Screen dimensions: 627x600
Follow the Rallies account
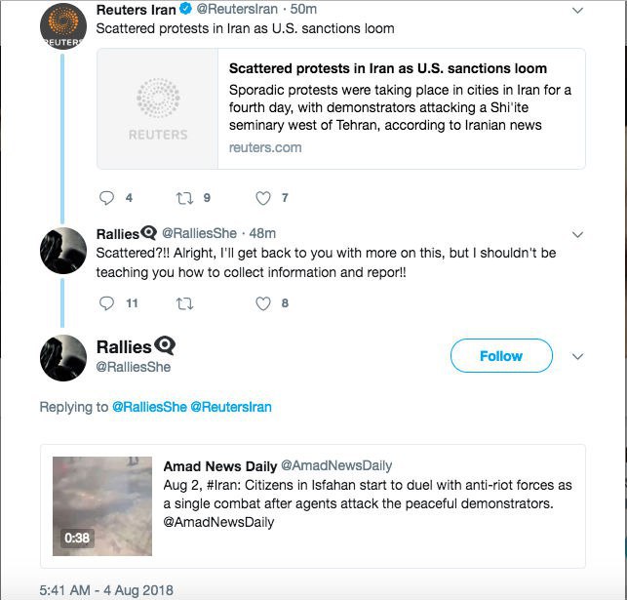(501, 356)
